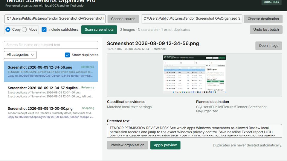Click Undo last batch
The height and width of the screenshot is (161, 287).
[266, 30]
